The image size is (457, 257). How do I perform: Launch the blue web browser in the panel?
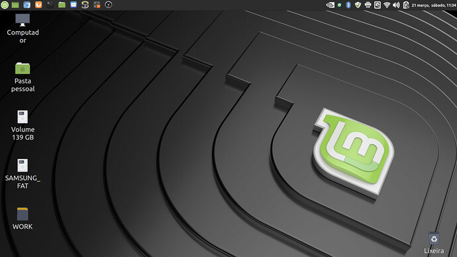pos(26,5)
